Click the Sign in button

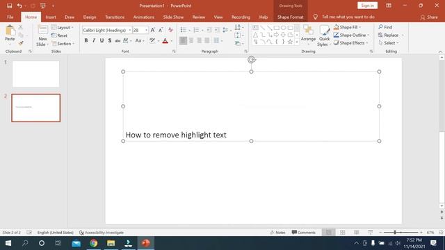pyautogui.click(x=368, y=6)
